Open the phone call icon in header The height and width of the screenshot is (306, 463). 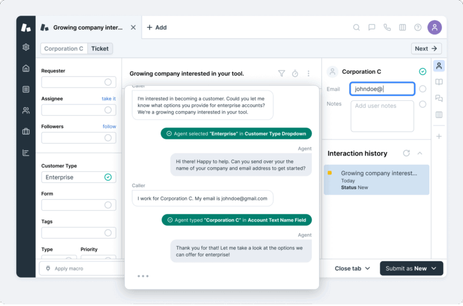point(387,27)
